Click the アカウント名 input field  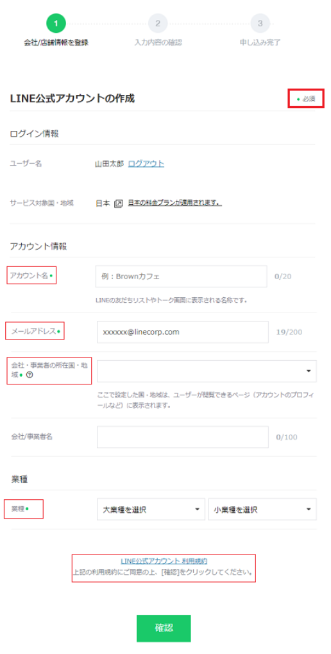tap(182, 277)
